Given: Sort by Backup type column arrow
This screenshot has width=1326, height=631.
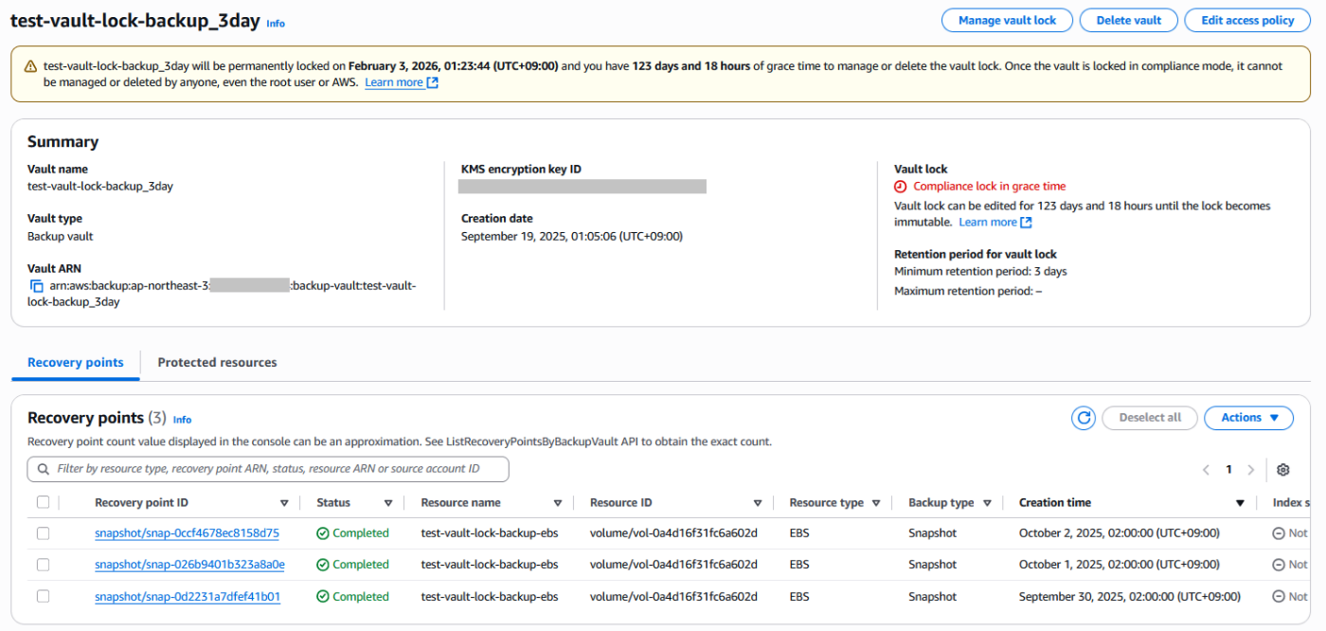Looking at the screenshot, I should (x=988, y=503).
